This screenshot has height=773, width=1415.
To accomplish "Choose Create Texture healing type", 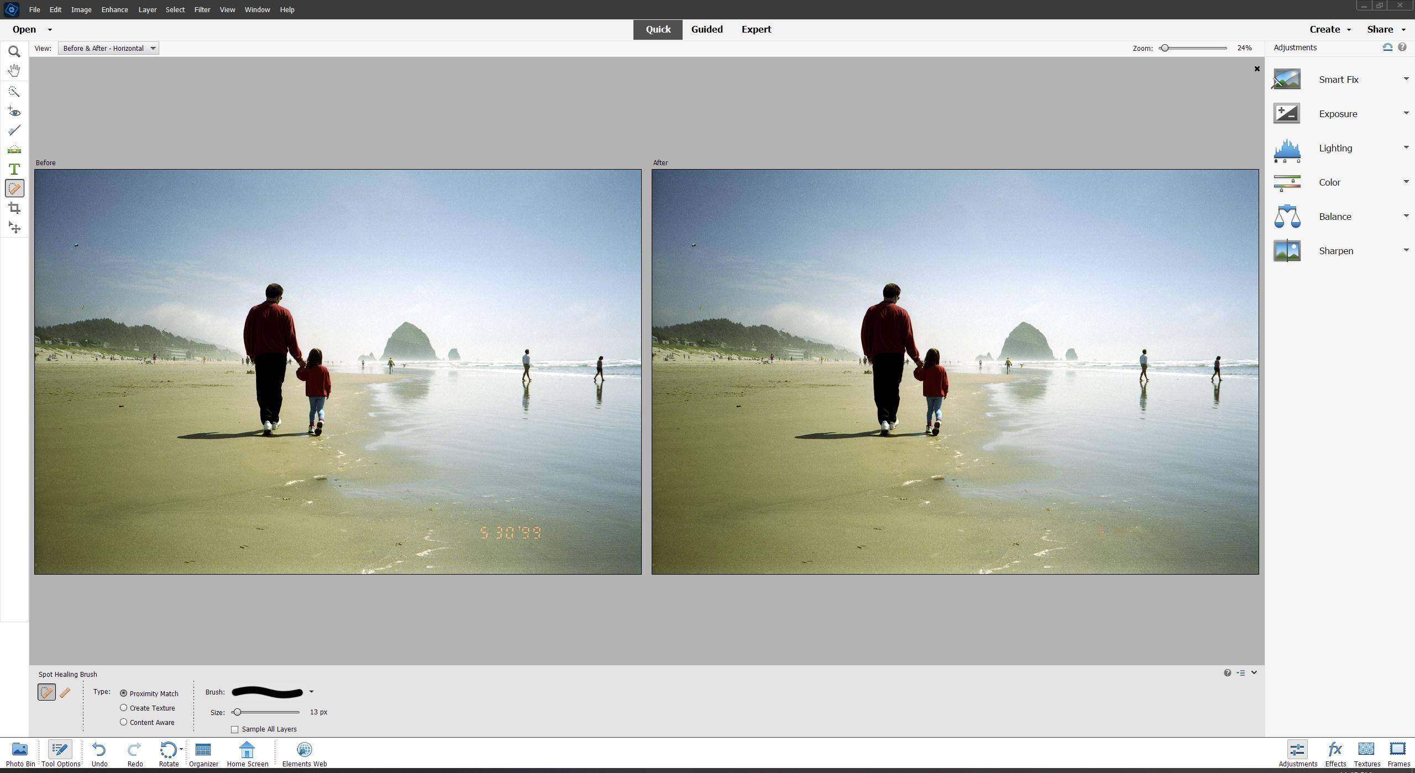I will tap(124, 708).
